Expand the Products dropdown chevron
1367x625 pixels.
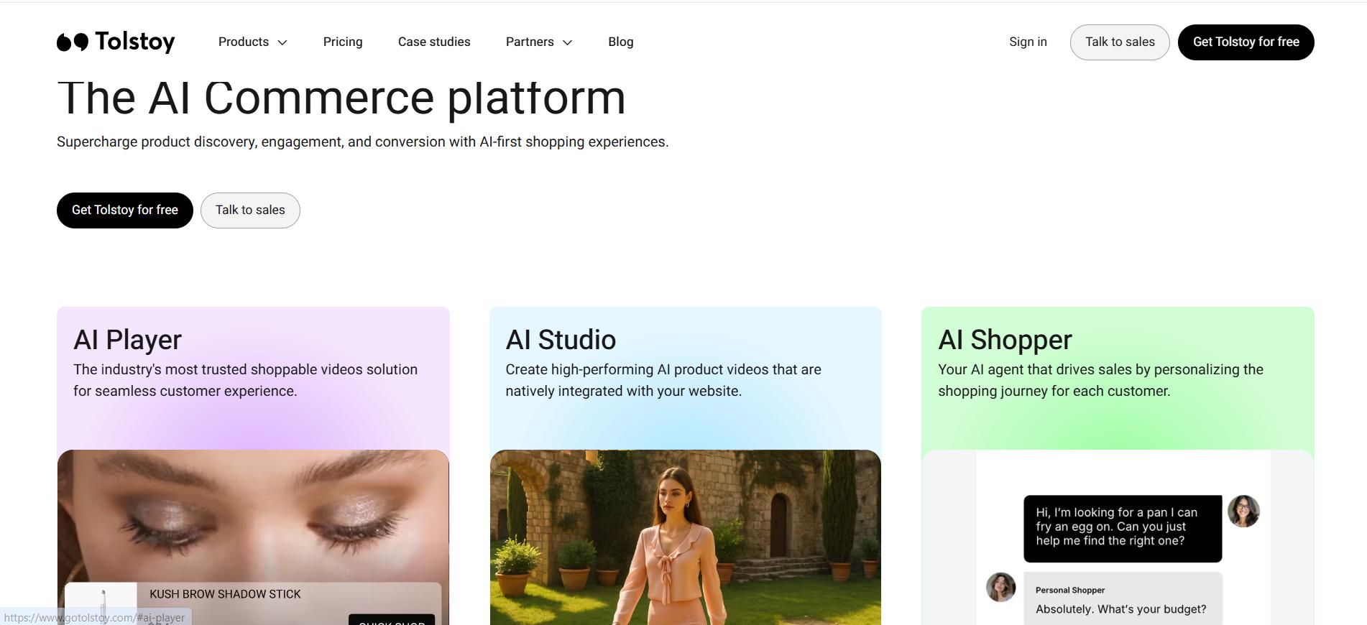(x=282, y=42)
